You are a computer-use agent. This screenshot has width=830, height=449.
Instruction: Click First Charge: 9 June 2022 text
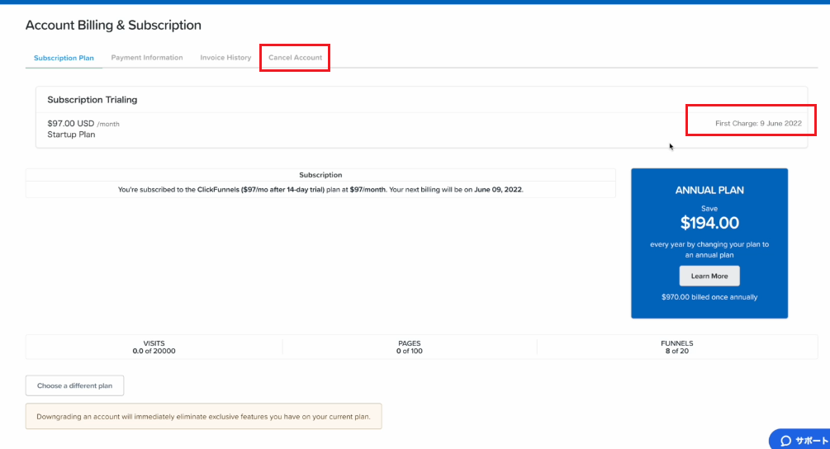[758, 123]
